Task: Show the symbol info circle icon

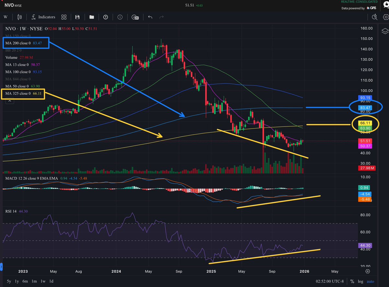Action: coord(120,17)
